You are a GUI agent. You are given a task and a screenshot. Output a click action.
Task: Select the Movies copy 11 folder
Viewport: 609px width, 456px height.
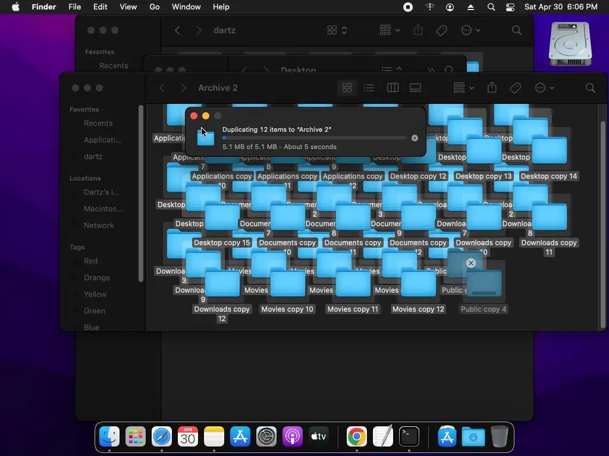click(x=353, y=283)
